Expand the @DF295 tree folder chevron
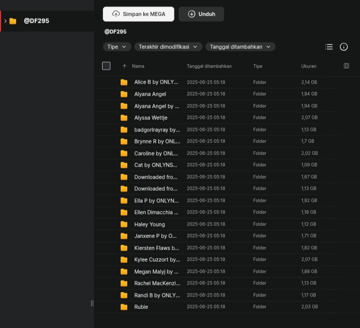 tap(6, 21)
